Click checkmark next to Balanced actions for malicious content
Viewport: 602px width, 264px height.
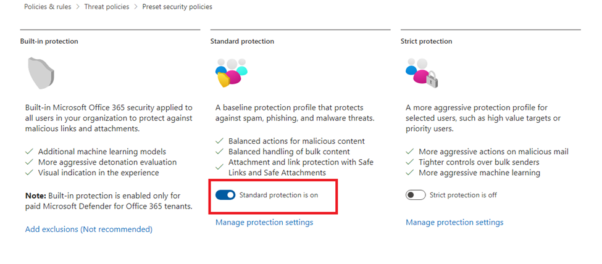point(220,141)
